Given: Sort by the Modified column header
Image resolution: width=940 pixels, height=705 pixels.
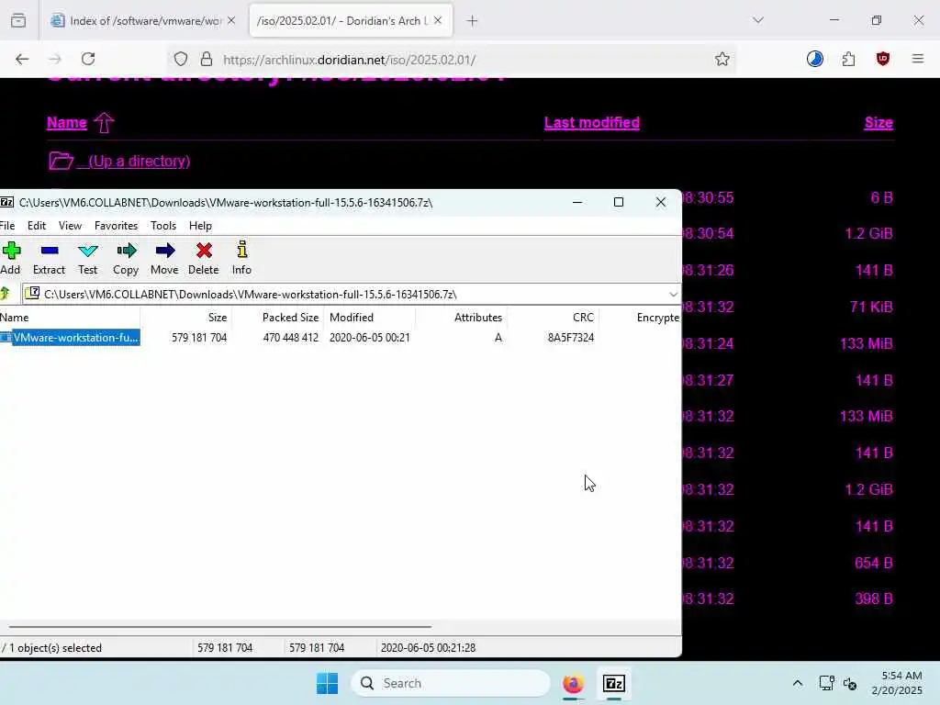Looking at the screenshot, I should (369, 317).
